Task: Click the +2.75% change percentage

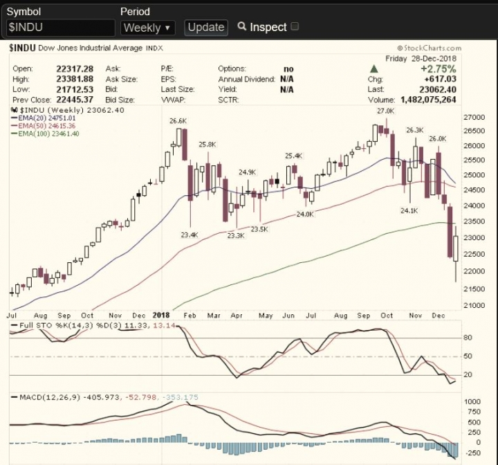Action: point(439,69)
